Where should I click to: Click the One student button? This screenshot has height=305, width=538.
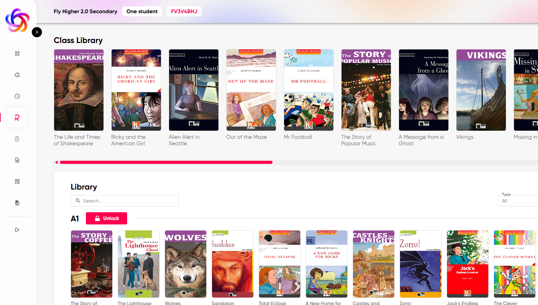pos(142,12)
